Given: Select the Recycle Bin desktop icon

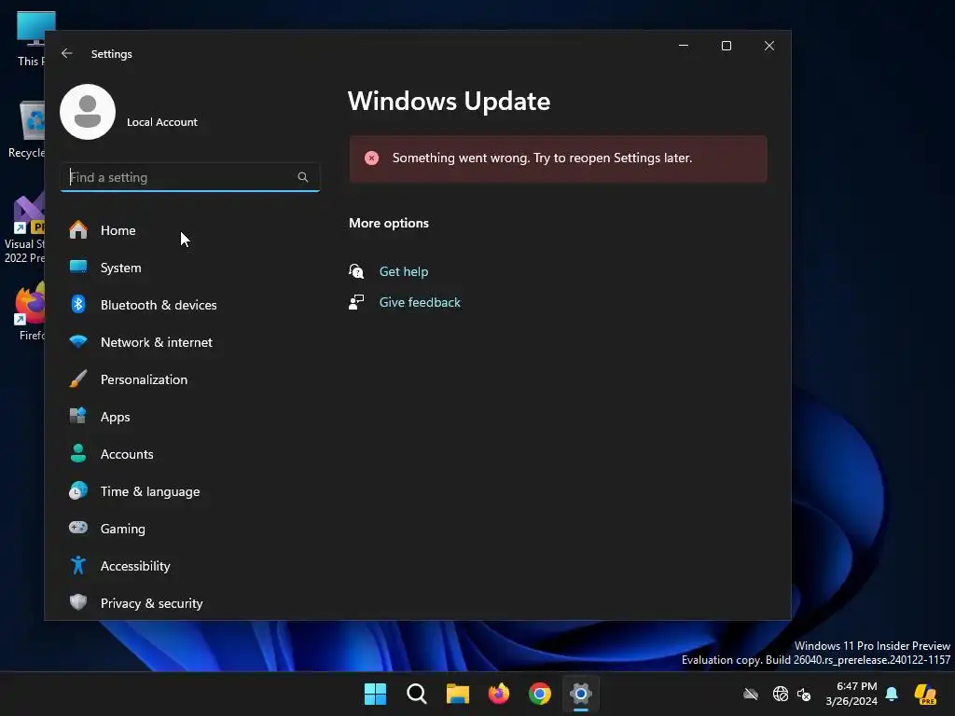Looking at the screenshot, I should (27, 130).
